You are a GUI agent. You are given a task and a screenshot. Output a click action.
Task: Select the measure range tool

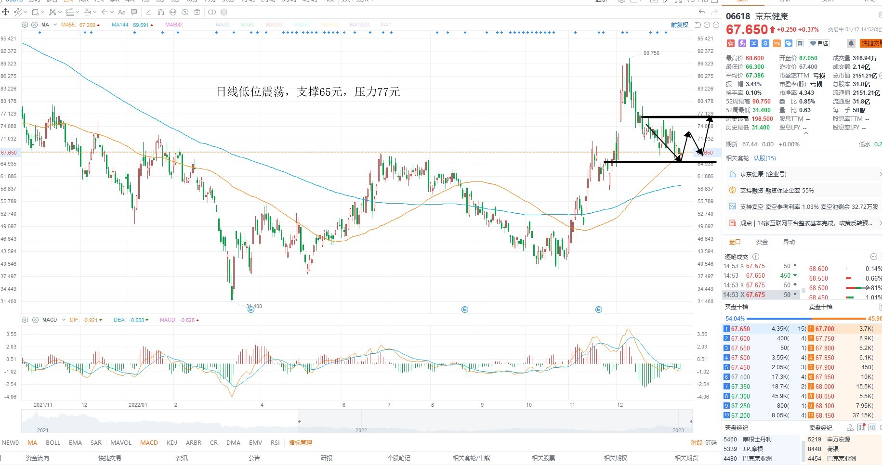coord(87,12)
